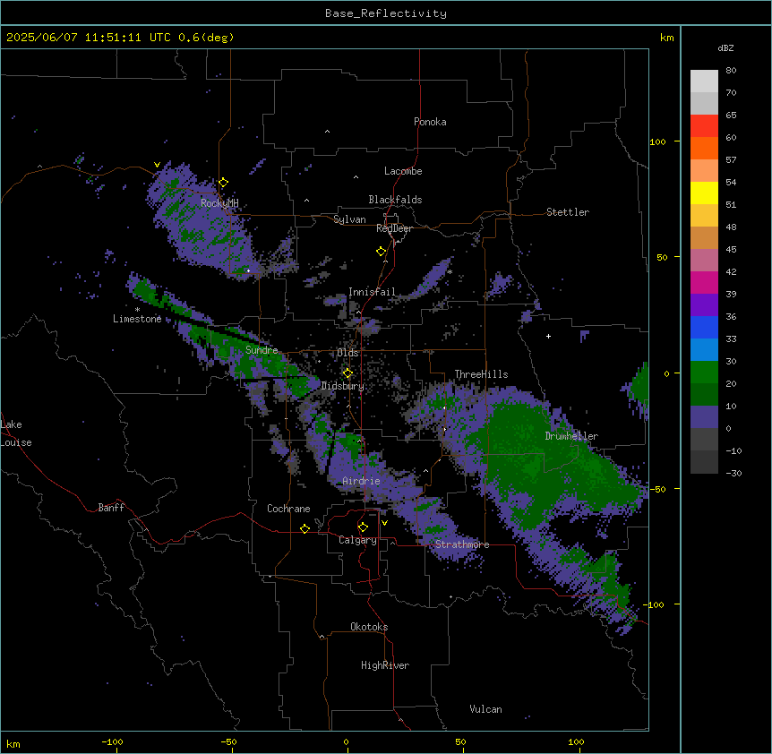Click the -50 tick on vertical km axis
Screen dimensions: 772x754
pos(657,489)
